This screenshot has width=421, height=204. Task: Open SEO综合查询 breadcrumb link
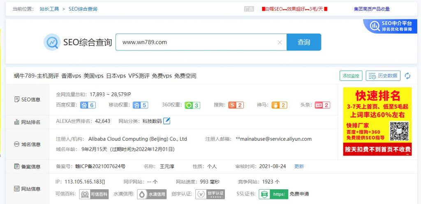tap(83, 9)
